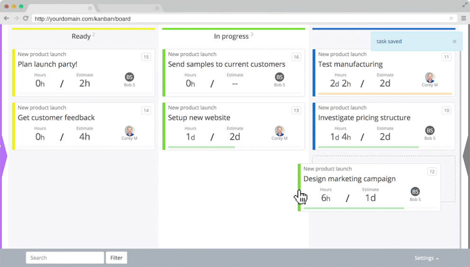Click '1d 4h' hours on Investigate pricing
Screen dimensions: 470x267
coord(340,137)
